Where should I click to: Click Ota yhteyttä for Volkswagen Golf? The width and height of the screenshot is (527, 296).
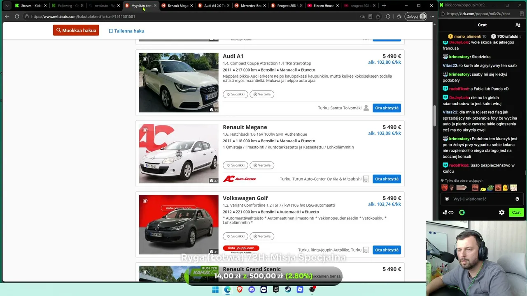click(x=387, y=250)
